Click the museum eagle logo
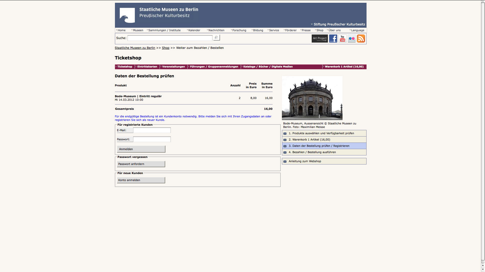Image resolution: width=485 pixels, height=272 pixels. [127, 15]
